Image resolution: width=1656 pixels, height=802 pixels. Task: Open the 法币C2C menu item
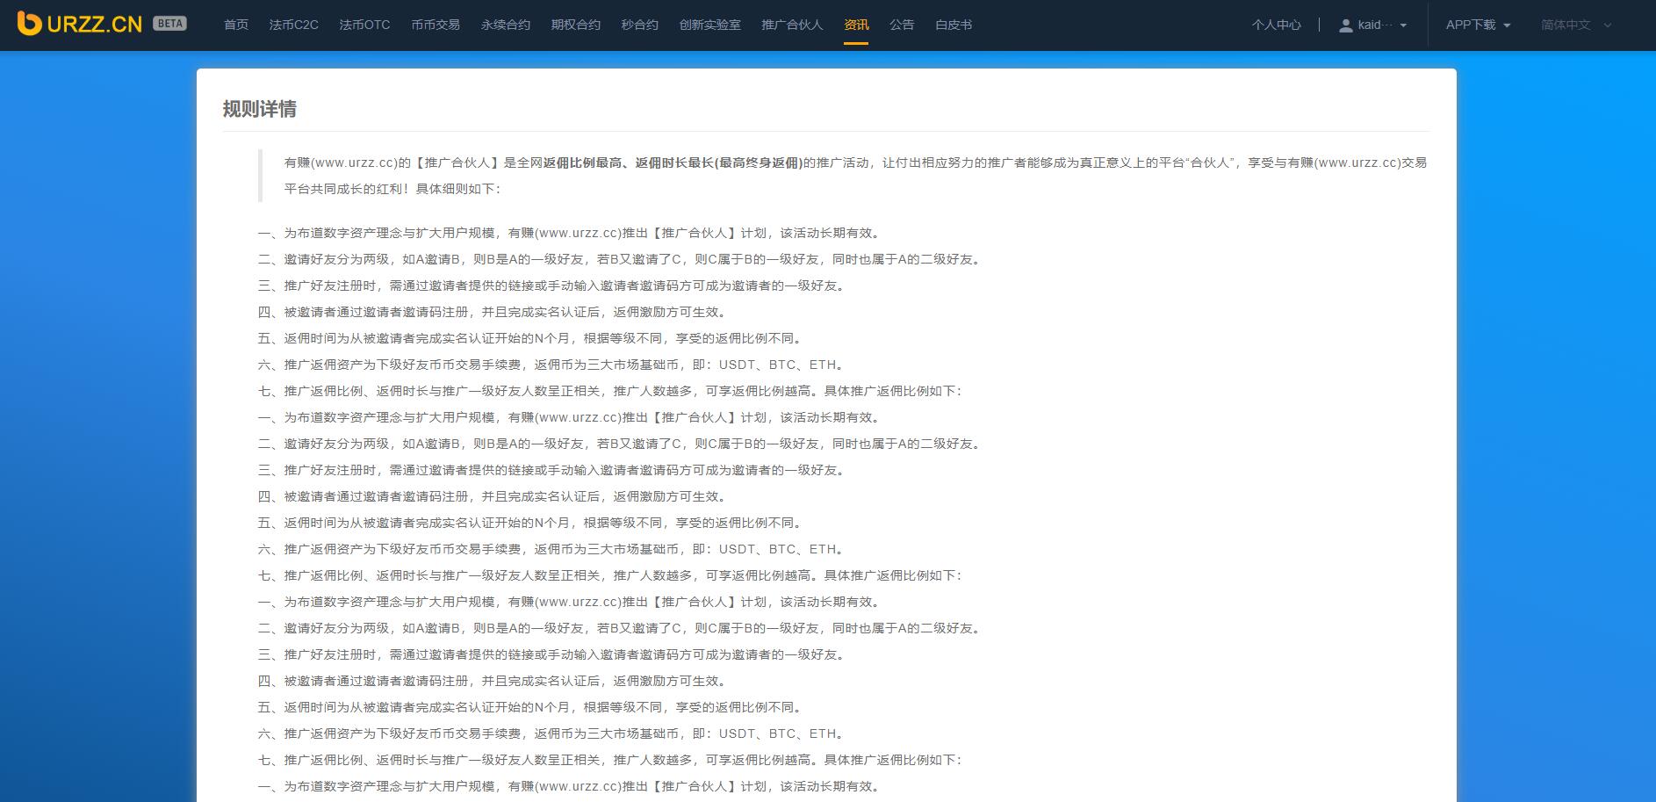(x=294, y=25)
